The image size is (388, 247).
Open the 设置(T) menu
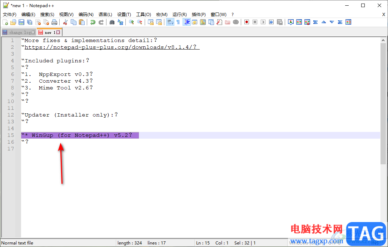(x=124, y=15)
